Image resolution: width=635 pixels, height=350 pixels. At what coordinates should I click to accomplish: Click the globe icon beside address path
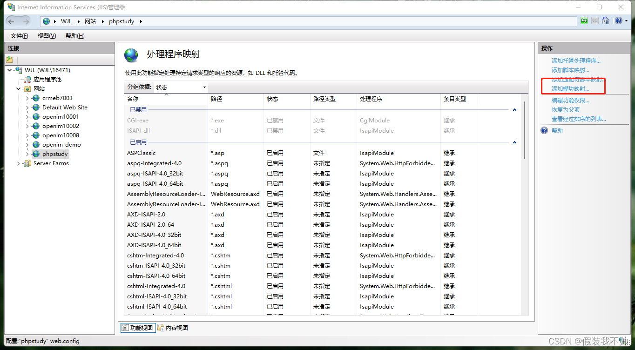47,21
